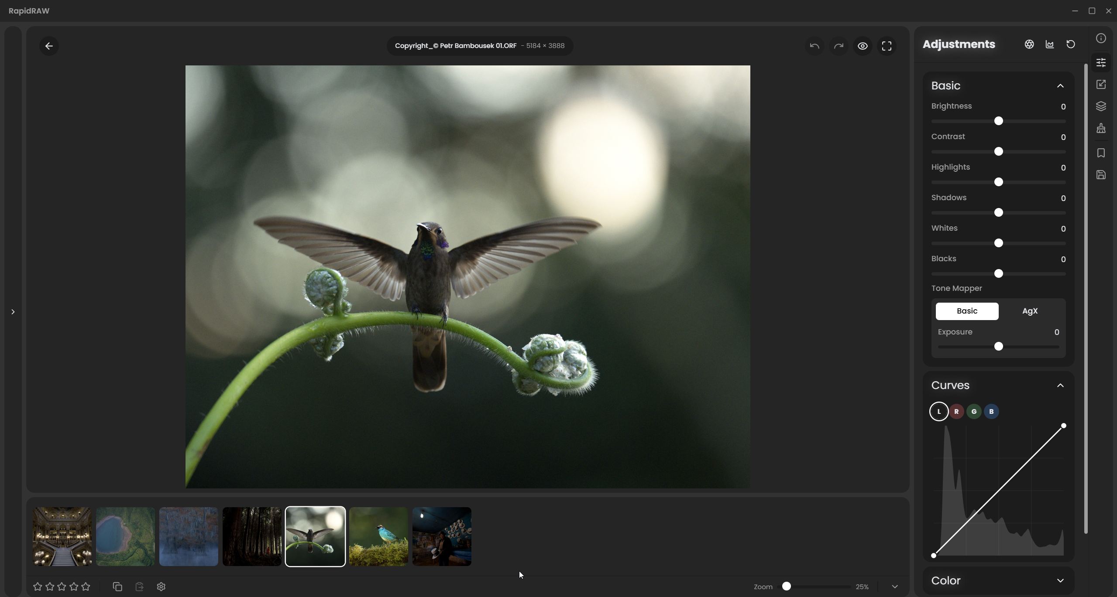This screenshot has width=1117, height=597.
Task: Click the Zoom slider handle
Action: tap(786, 587)
